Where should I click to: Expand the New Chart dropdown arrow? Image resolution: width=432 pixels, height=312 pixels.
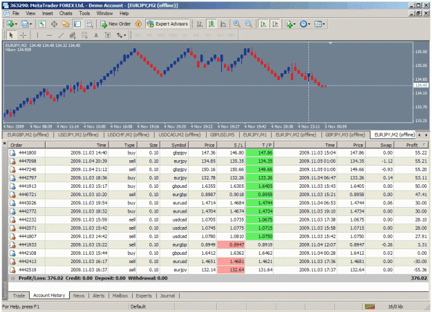pyautogui.click(x=16, y=24)
